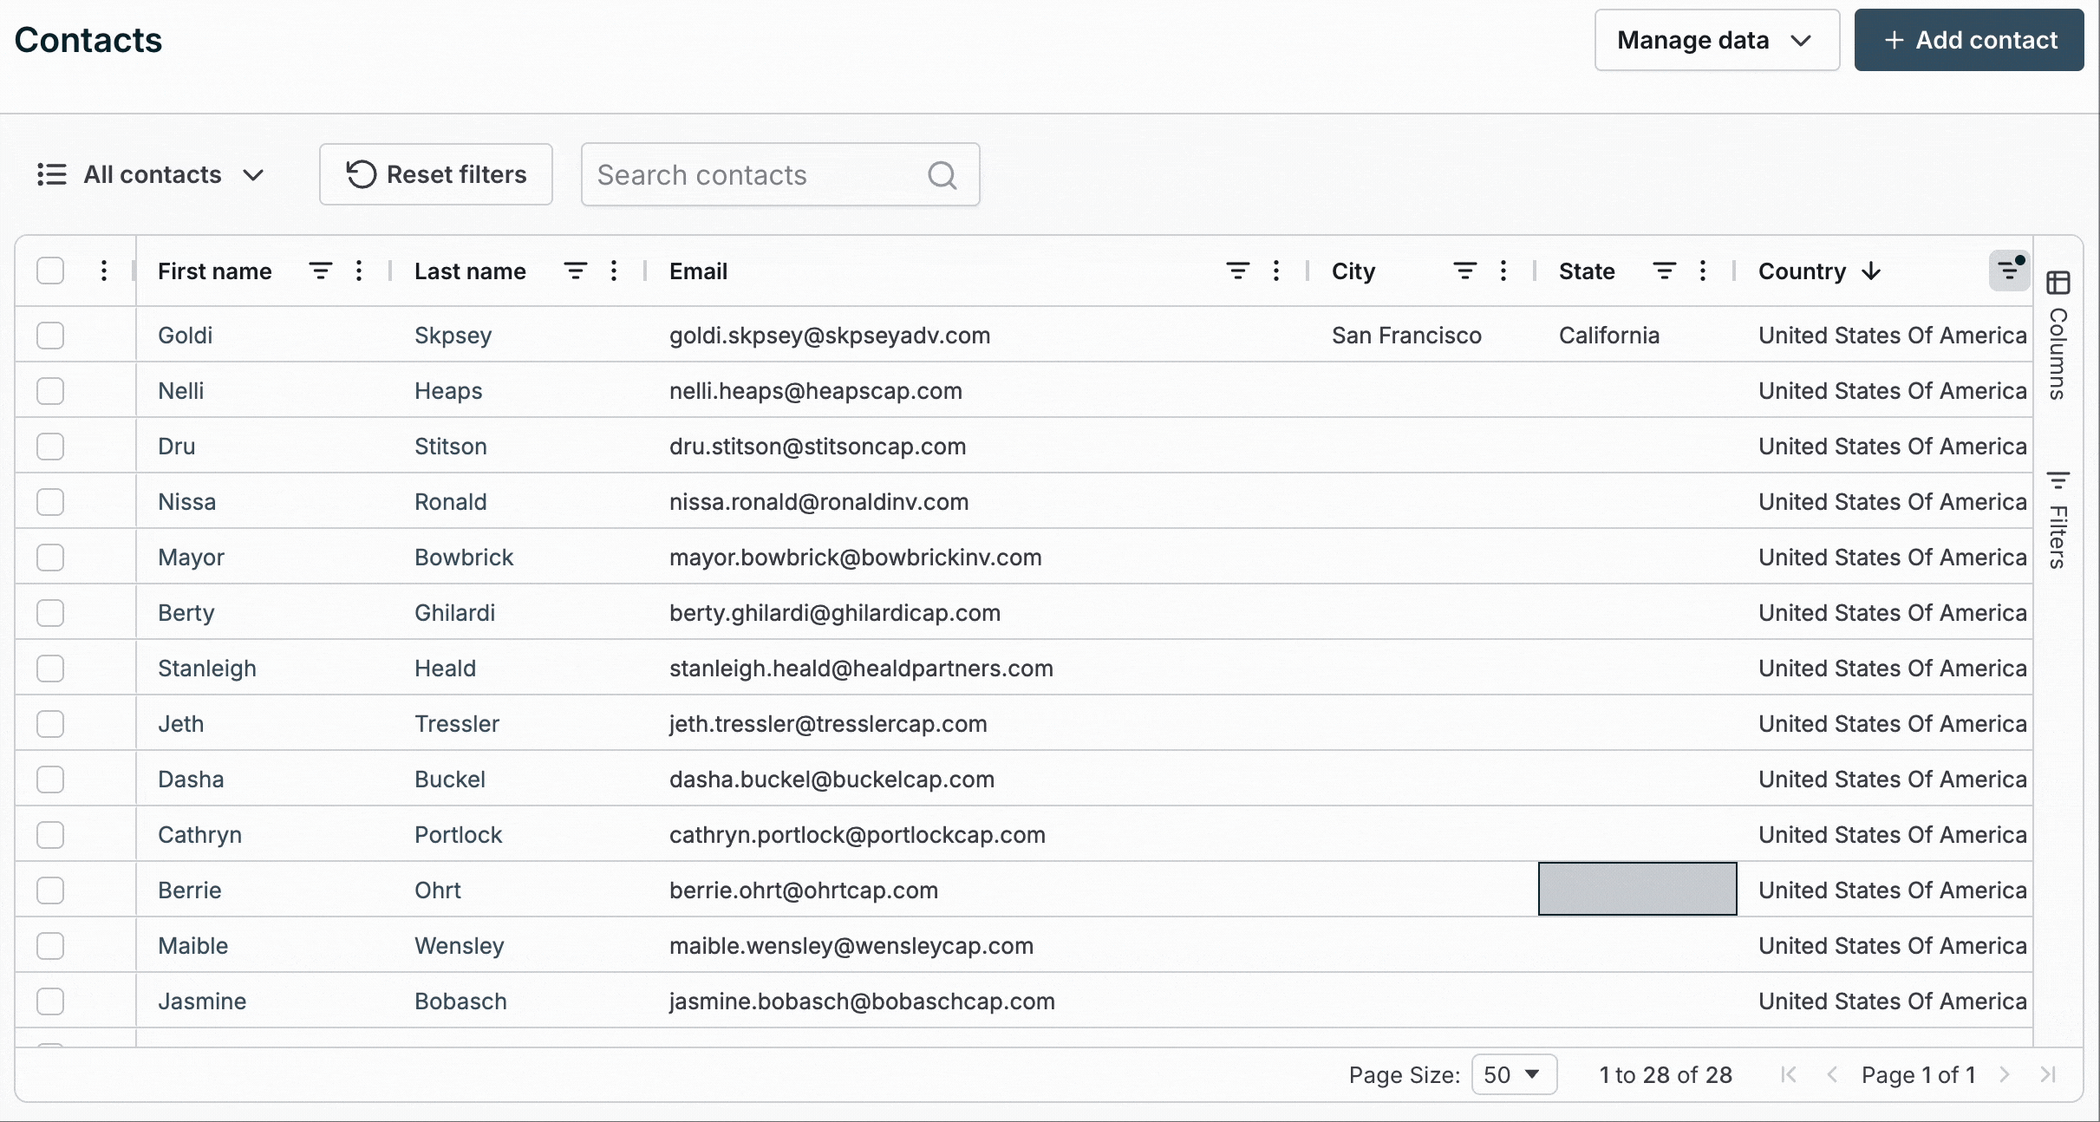
Task: Open the Columns side panel
Action: click(2058, 335)
